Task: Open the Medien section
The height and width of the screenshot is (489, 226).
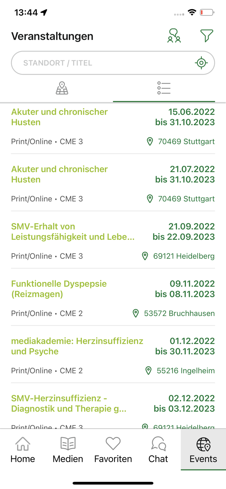Action: pyautogui.click(x=68, y=449)
